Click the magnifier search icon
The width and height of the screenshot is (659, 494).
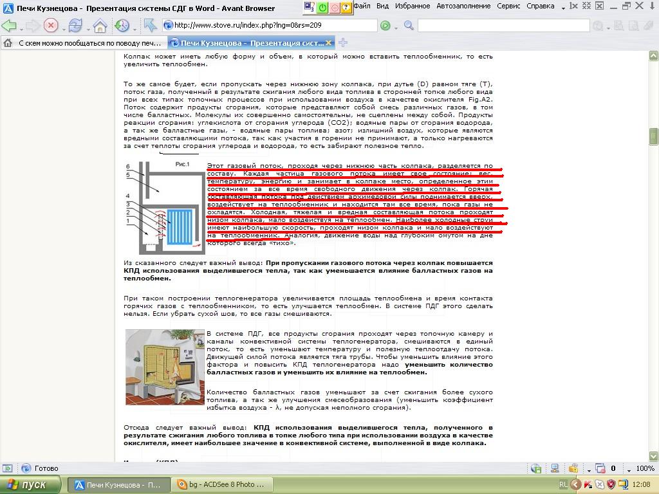pos(409,26)
